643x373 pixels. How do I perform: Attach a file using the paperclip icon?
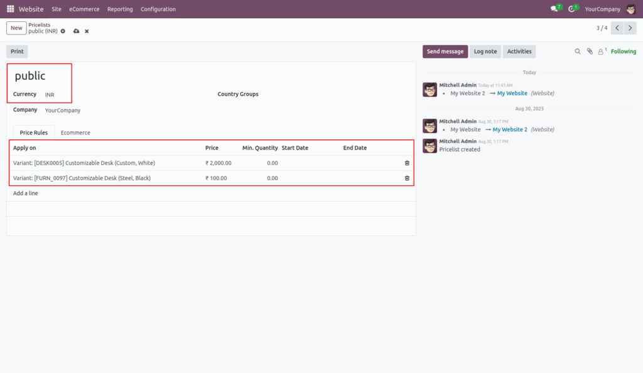[x=589, y=51]
